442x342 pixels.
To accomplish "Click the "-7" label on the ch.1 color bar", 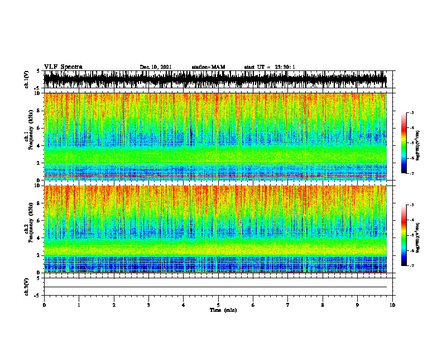I will [412, 173].
